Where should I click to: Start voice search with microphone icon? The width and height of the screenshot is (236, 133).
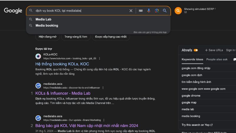pyautogui.click(x=149, y=11)
